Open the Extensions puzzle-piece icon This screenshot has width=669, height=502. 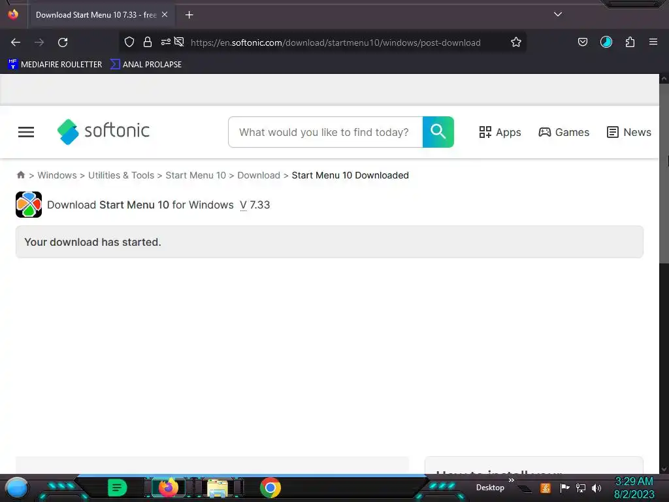(x=630, y=42)
